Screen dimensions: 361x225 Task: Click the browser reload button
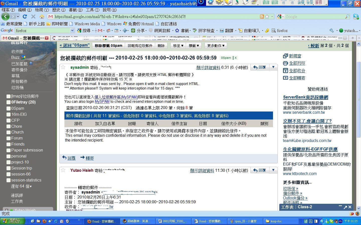25,16
